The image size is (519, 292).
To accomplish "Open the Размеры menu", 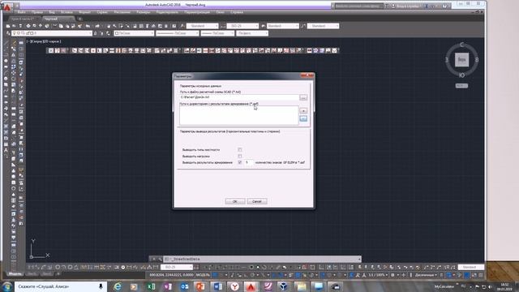I will 144,12.
